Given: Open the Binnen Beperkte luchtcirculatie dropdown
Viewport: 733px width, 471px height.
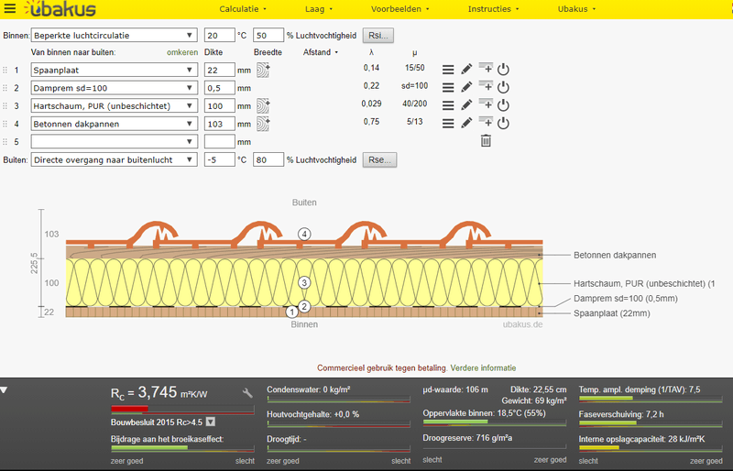Looking at the screenshot, I should [x=115, y=36].
